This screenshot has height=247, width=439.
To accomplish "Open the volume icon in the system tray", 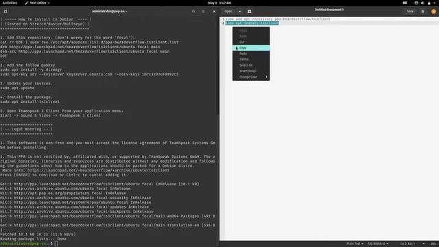I will [x=423, y=3].
